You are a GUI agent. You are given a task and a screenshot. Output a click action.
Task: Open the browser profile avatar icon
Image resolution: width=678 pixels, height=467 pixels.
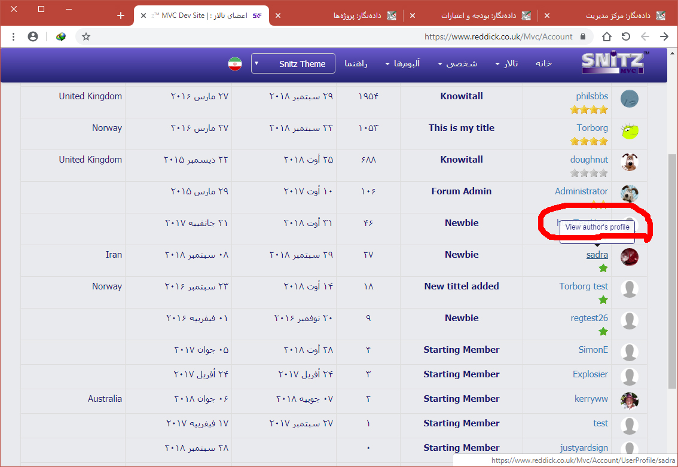pos(33,36)
